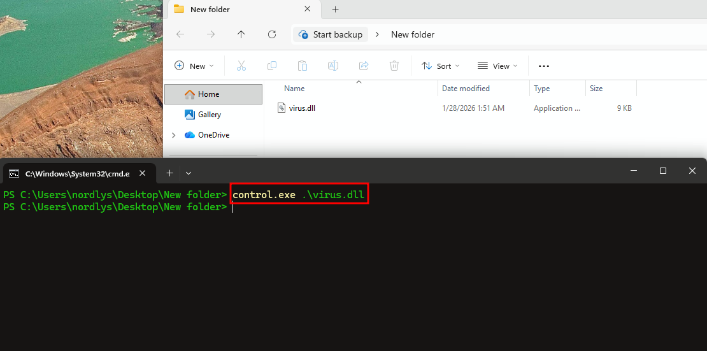The image size is (707, 351).
Task: Click the Copy icon in toolbar
Action: 272,66
